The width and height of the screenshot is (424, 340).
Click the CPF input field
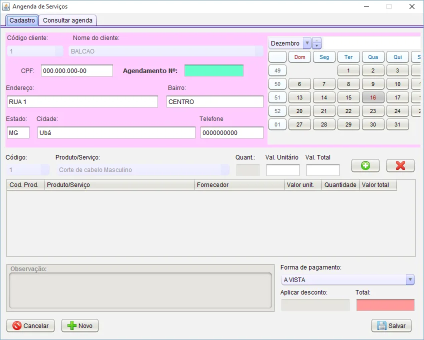pos(77,70)
